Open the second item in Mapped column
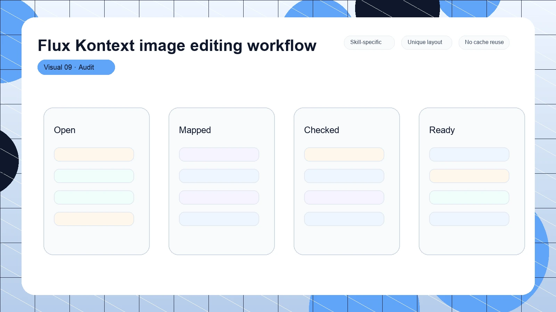 [219, 176]
